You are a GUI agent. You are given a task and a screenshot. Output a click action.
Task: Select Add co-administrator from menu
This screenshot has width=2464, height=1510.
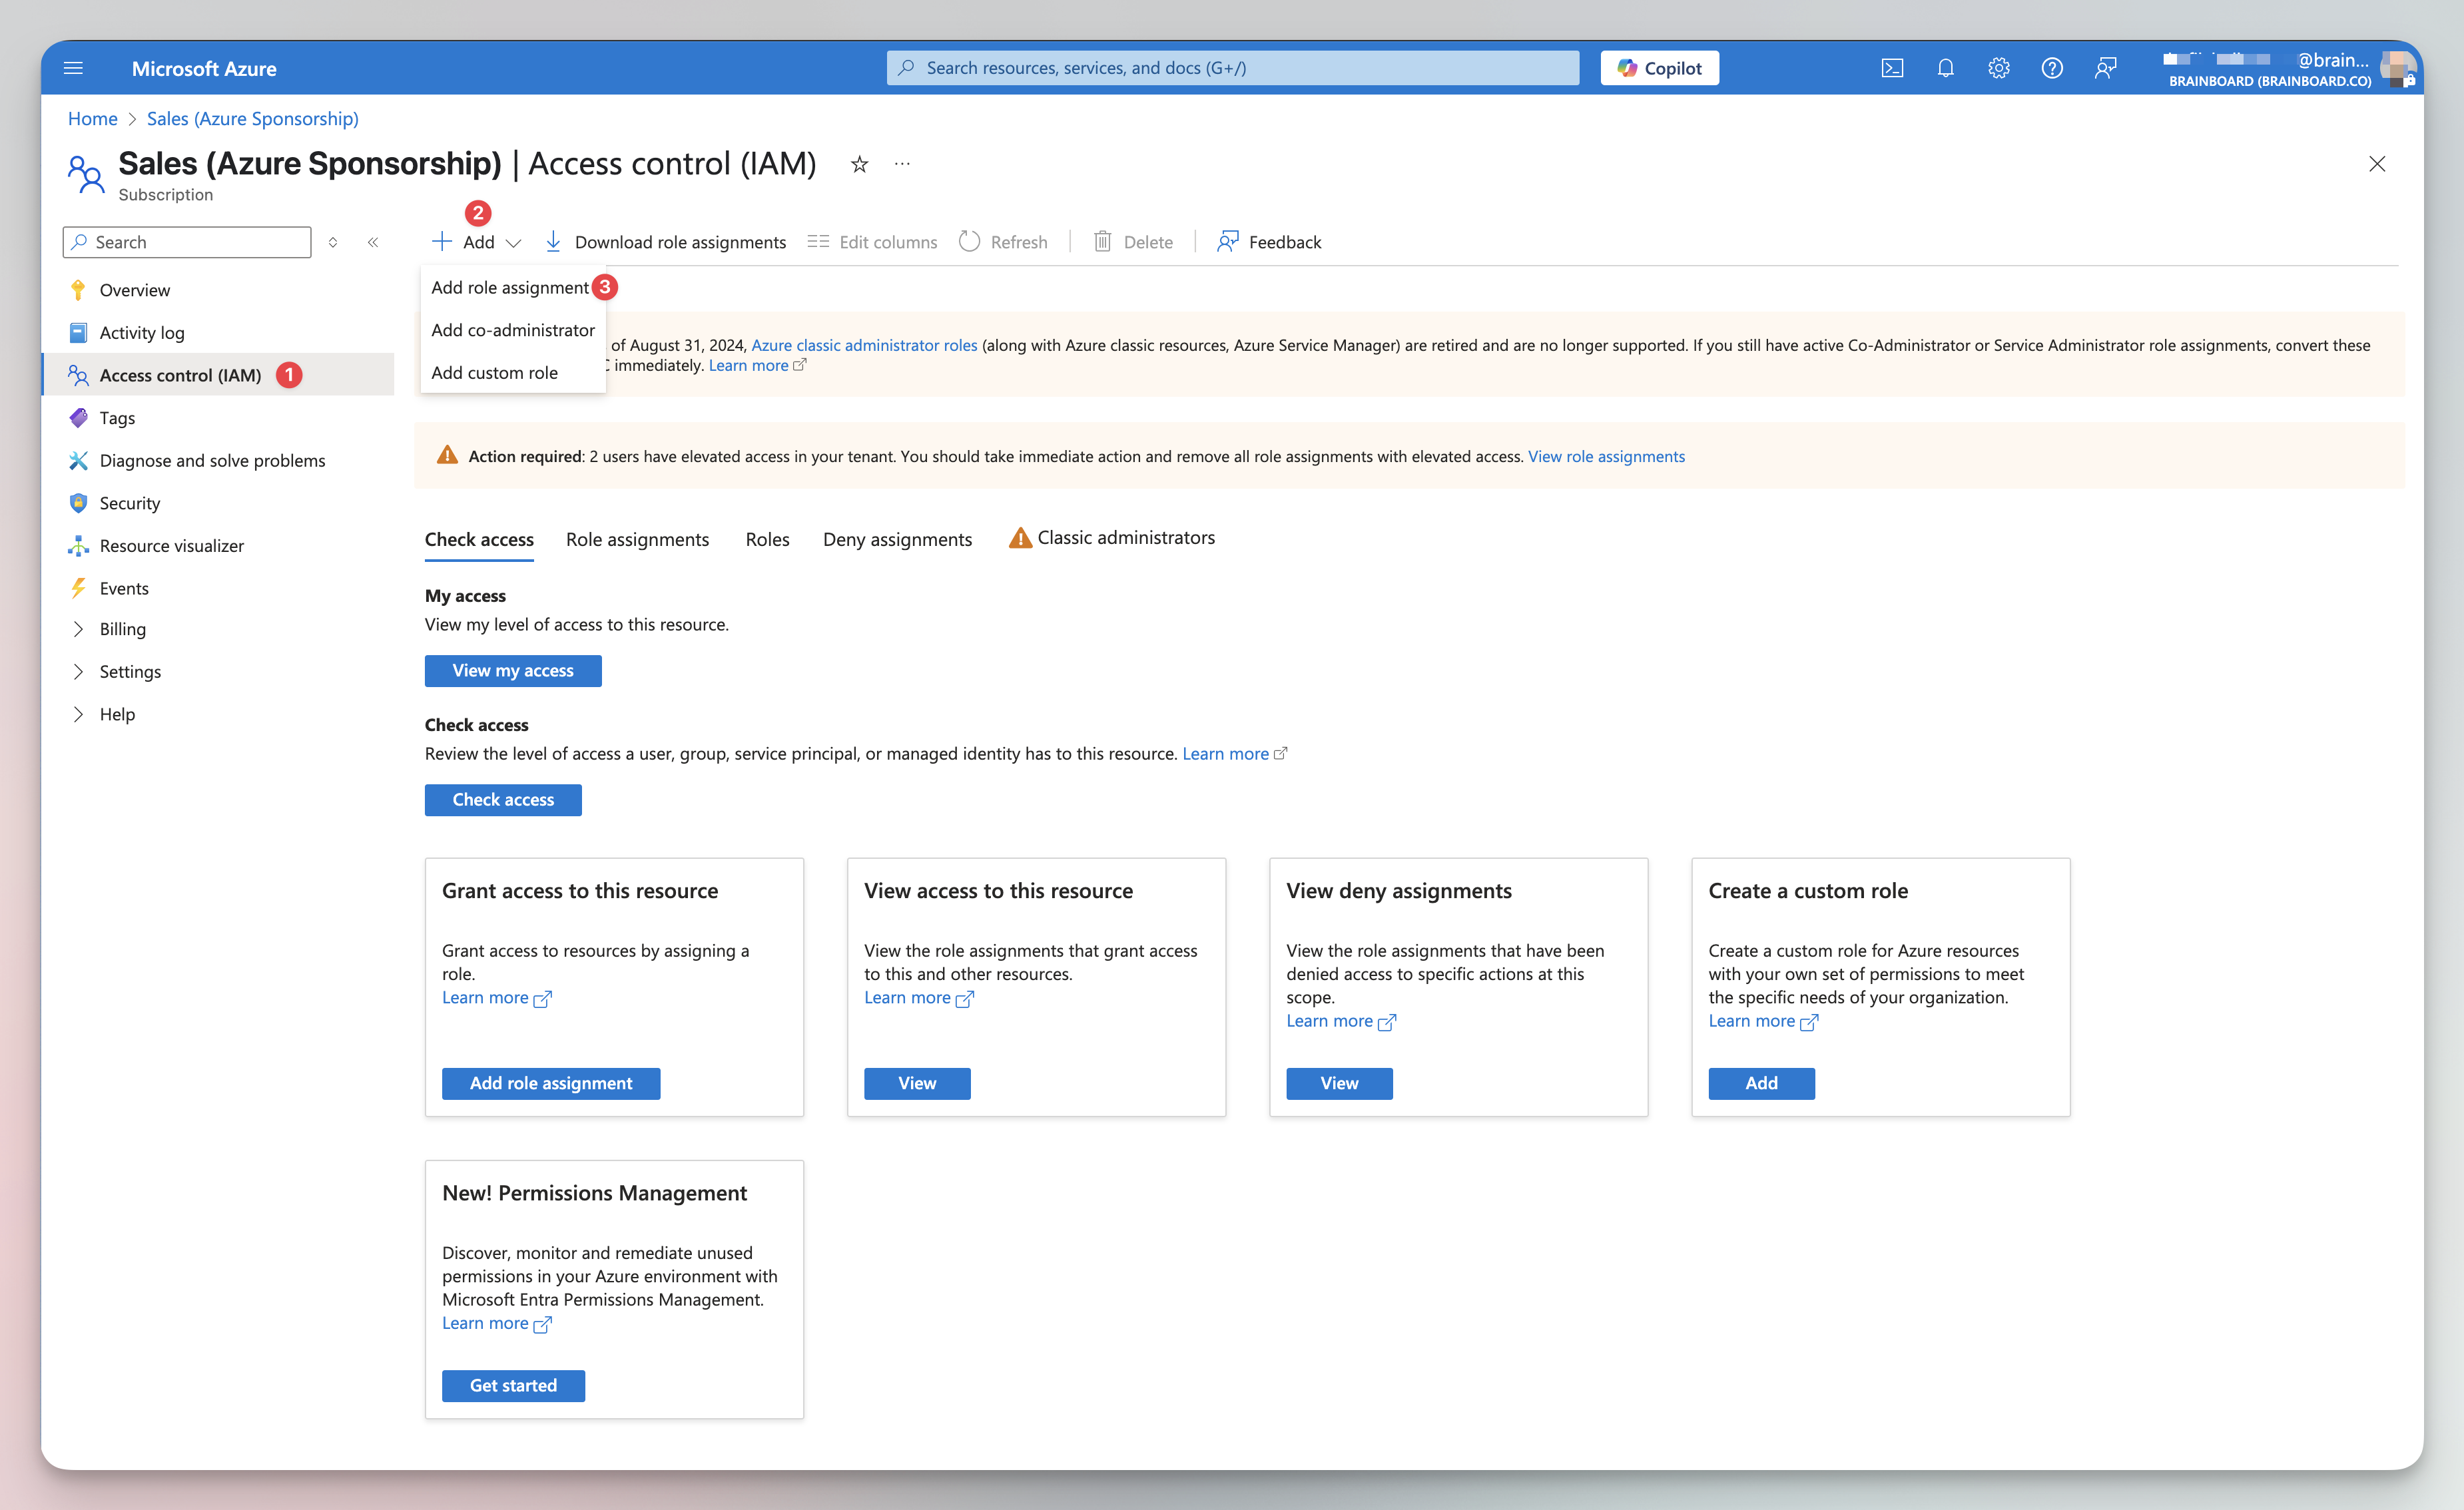click(x=512, y=330)
